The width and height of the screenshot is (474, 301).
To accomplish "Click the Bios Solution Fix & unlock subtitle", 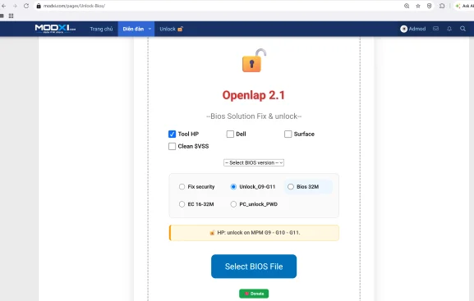I will click(x=254, y=116).
